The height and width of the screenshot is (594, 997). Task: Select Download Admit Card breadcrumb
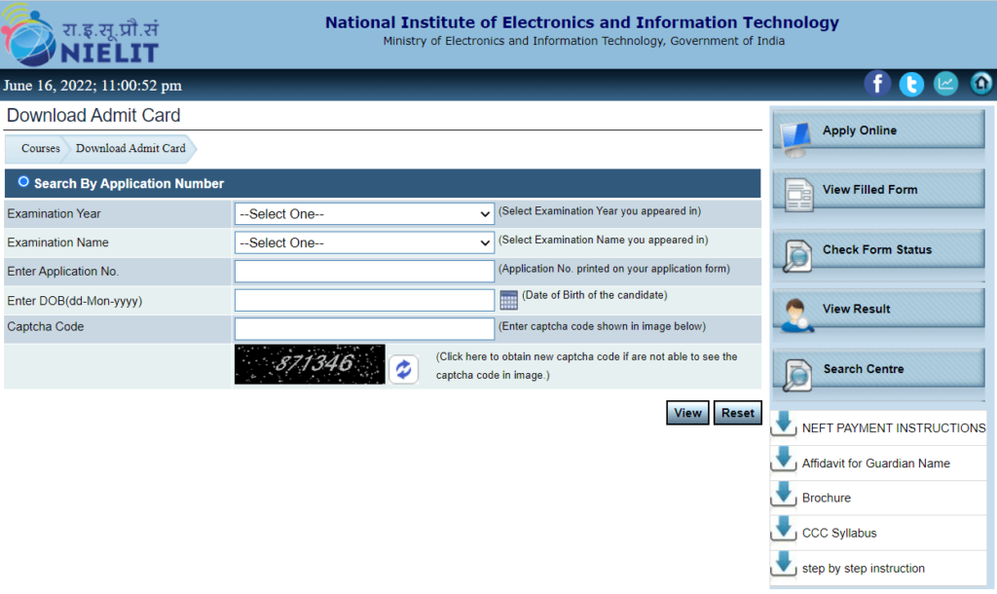pos(130,149)
